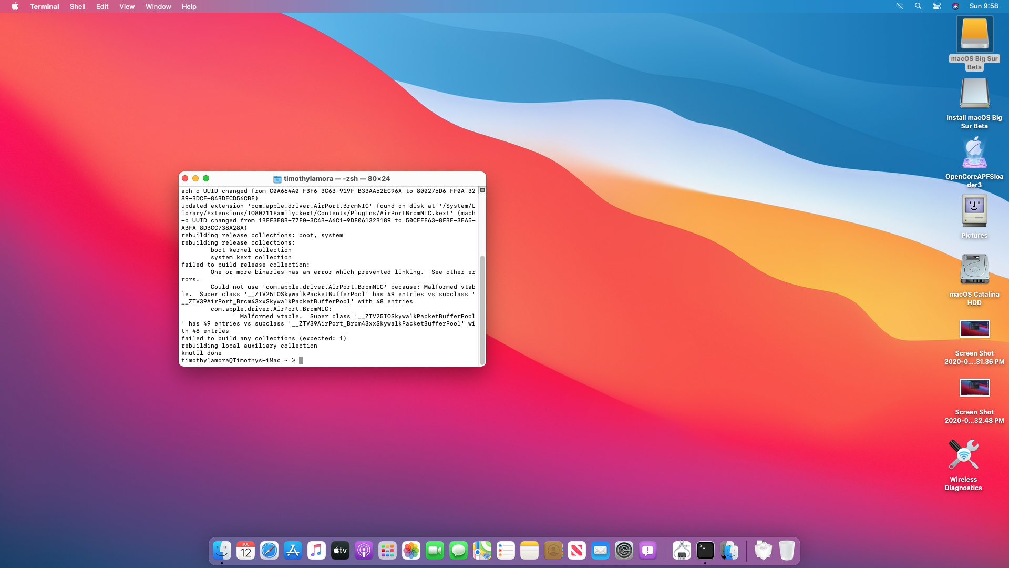
Task: Click the Wi-Fi status icon in menu bar
Action: tap(900, 6)
